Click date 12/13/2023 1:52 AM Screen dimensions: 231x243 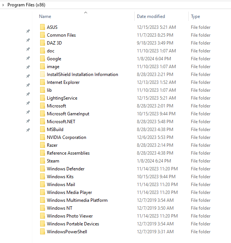(x=156, y=82)
